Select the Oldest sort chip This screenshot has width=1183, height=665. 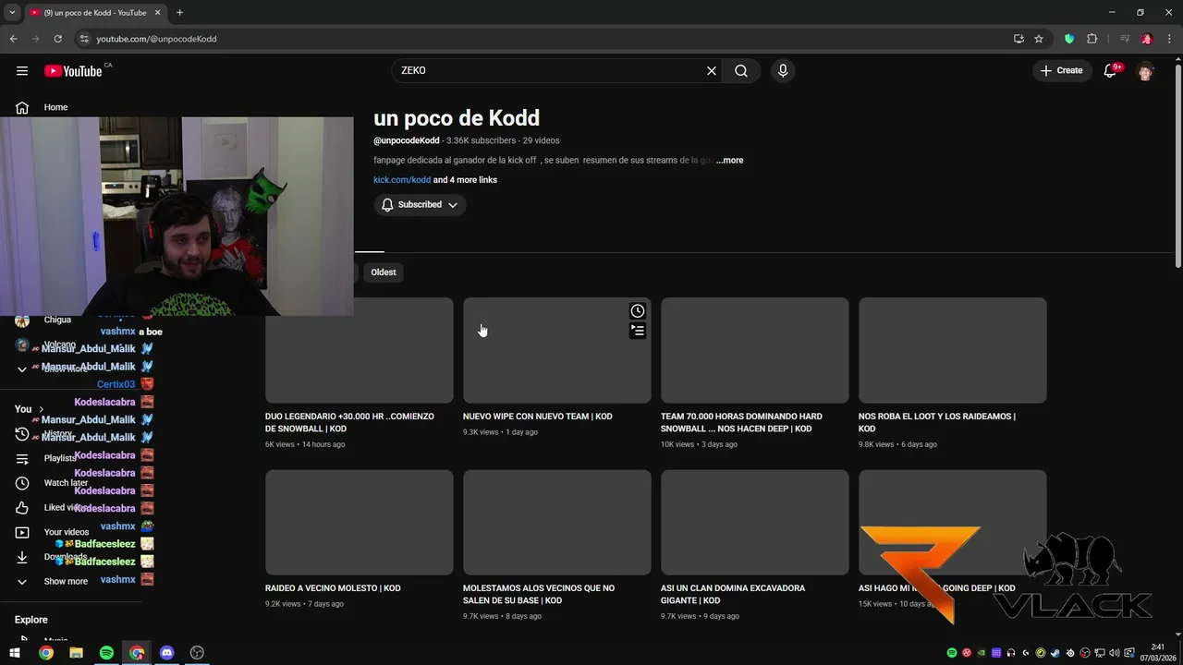point(384,272)
